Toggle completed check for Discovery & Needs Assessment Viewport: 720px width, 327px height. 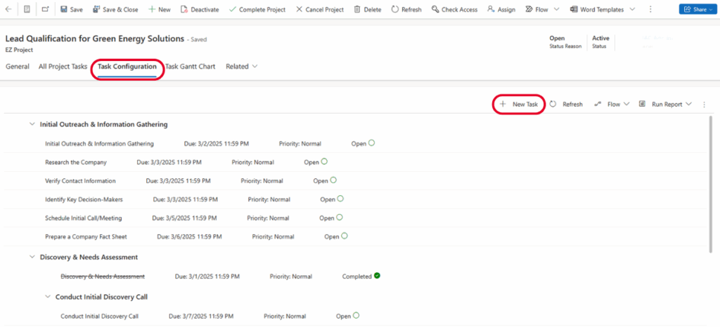click(x=378, y=276)
